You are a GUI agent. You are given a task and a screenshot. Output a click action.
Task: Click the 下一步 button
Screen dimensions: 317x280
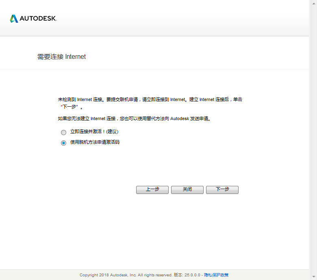222,190
